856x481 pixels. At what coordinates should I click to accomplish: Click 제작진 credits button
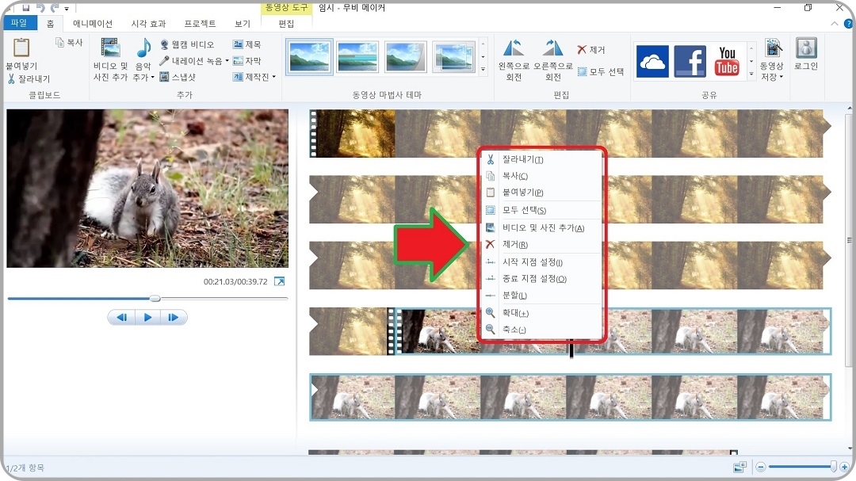click(251, 77)
